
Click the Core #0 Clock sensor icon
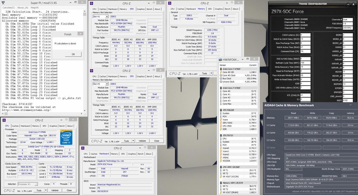[x=221, y=75]
